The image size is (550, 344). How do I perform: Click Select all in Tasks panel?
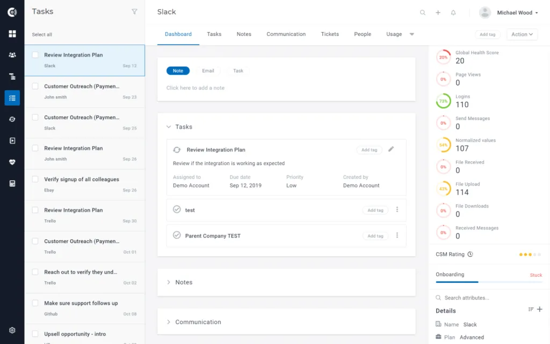click(x=42, y=34)
